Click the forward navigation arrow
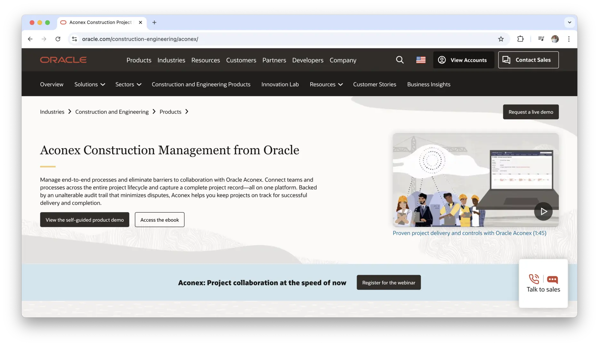599x346 pixels. tap(44, 39)
